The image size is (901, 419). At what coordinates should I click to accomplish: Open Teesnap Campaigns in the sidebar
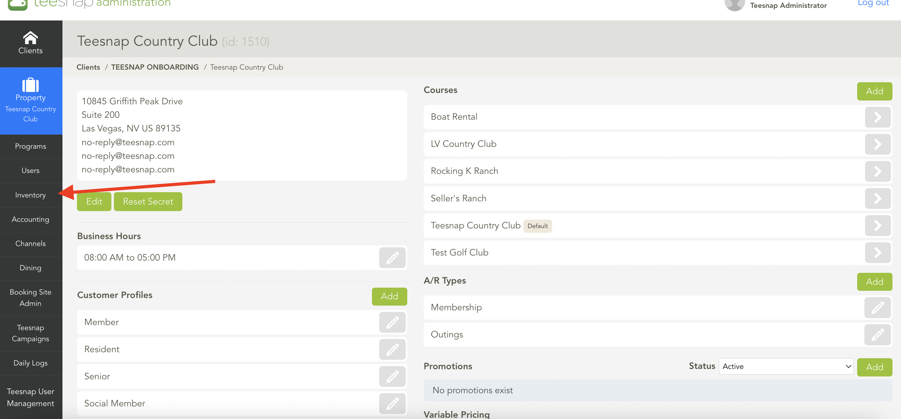point(30,333)
